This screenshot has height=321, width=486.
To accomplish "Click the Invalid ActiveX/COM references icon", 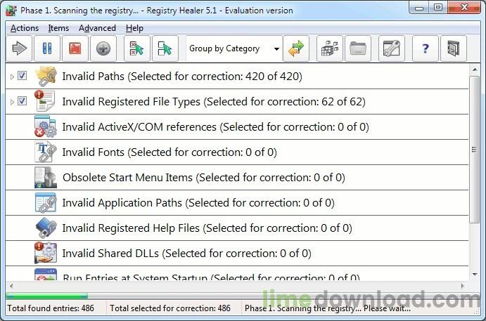I will pos(46,126).
